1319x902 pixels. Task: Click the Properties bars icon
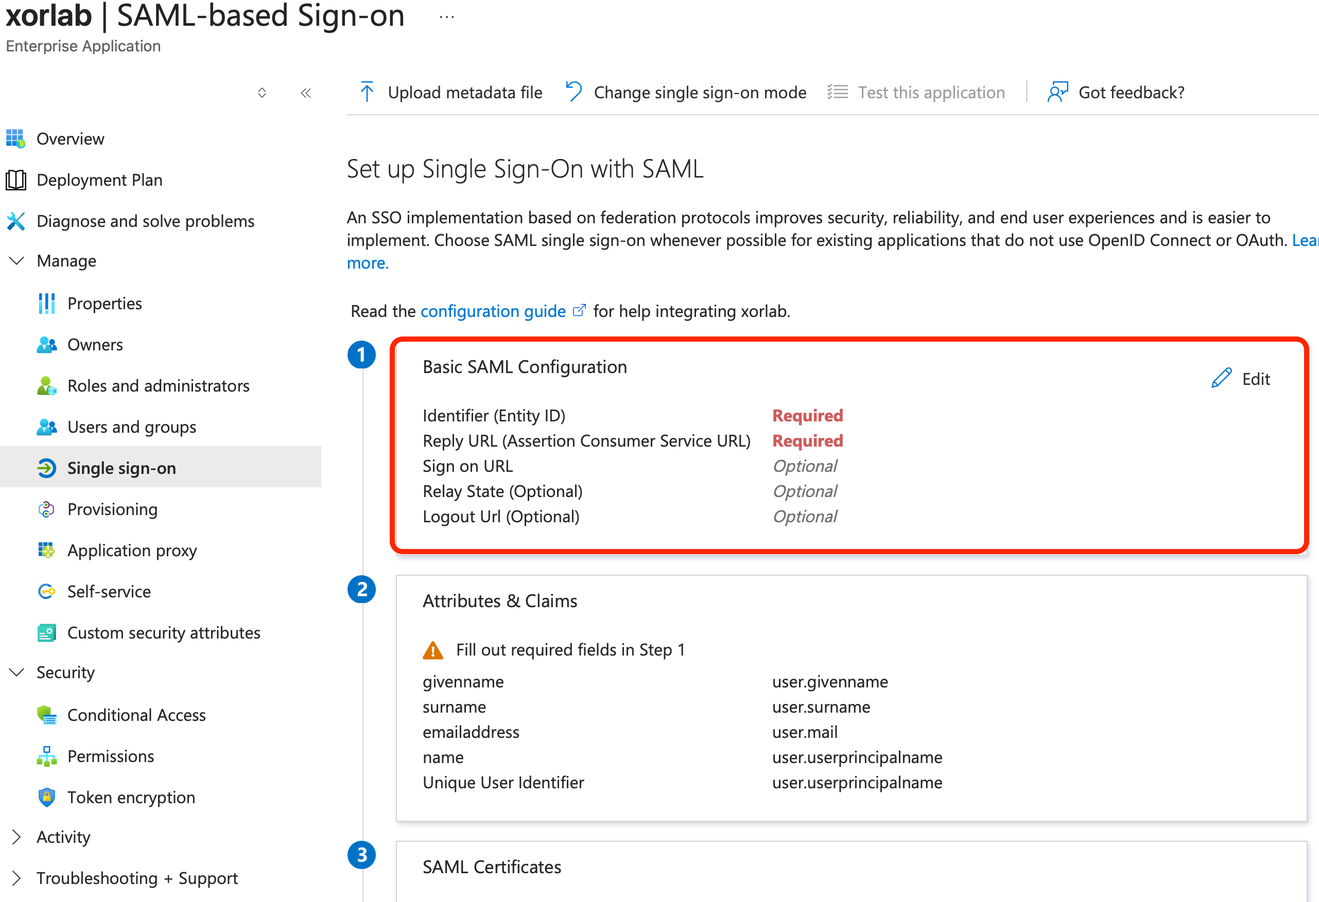[x=46, y=304]
